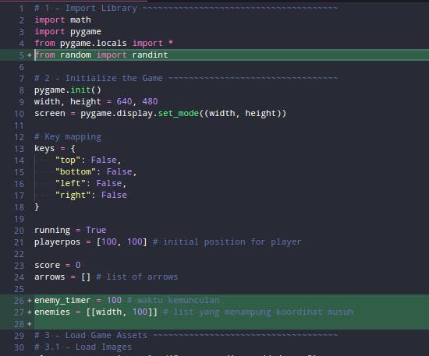This screenshot has width=429, height=356.
Task: Click the 'arrows' variable on line 24
Action: click(x=50, y=277)
